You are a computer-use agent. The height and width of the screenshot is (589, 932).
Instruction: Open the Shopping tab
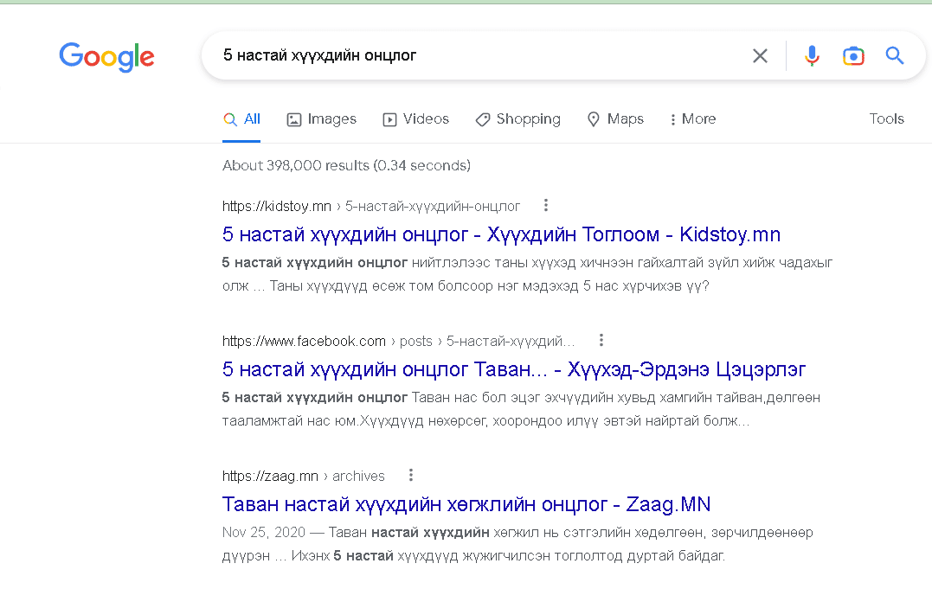pyautogui.click(x=517, y=119)
